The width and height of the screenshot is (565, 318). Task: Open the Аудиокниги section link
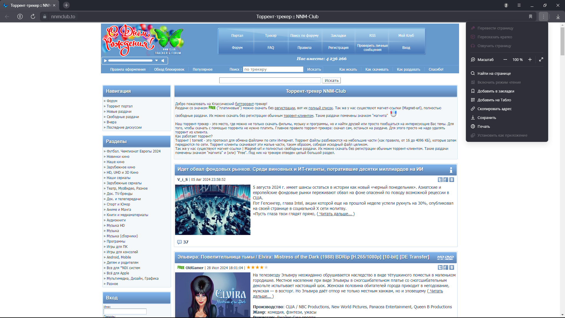click(116, 220)
